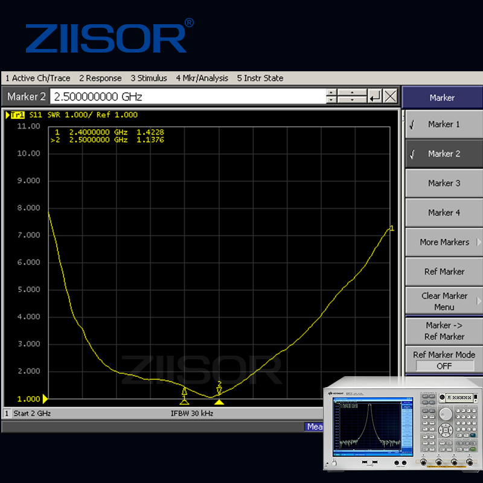Click marker triangle 2 on the SWR trace
Image resolution: width=483 pixels, height=483 pixels.
[x=219, y=391]
